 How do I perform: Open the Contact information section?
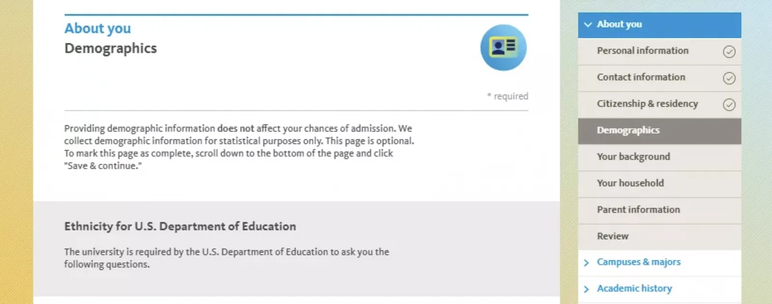[641, 77]
